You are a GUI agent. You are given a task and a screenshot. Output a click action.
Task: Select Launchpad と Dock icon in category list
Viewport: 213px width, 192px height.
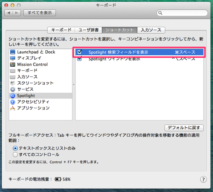[13, 52]
